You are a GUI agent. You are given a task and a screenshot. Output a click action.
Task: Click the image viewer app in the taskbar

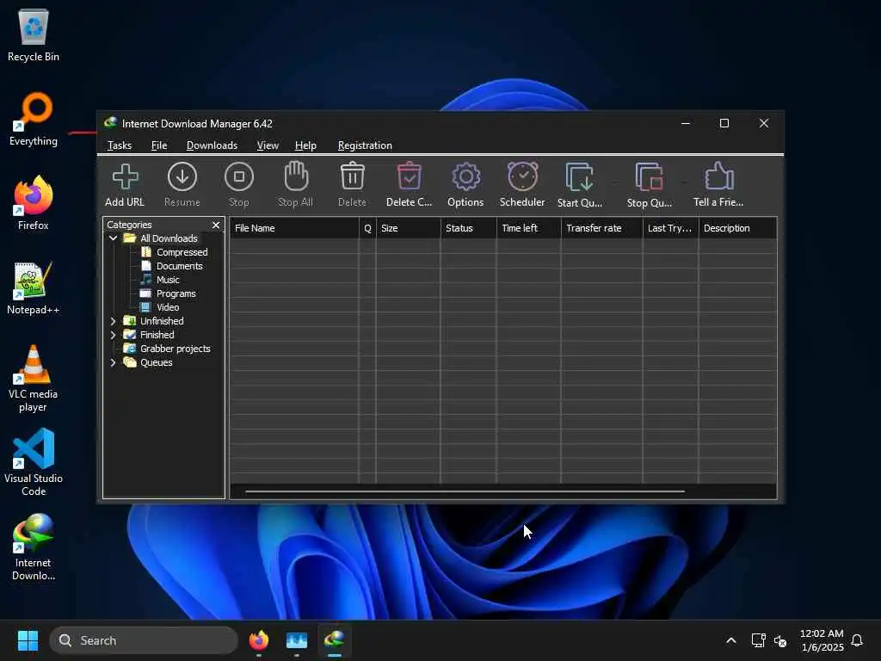(x=297, y=640)
